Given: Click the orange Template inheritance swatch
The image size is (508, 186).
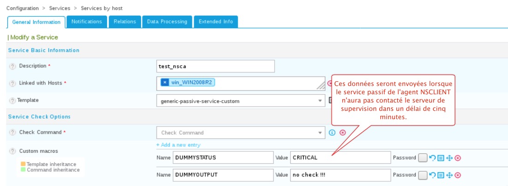Looking at the screenshot, I should [23, 164].
